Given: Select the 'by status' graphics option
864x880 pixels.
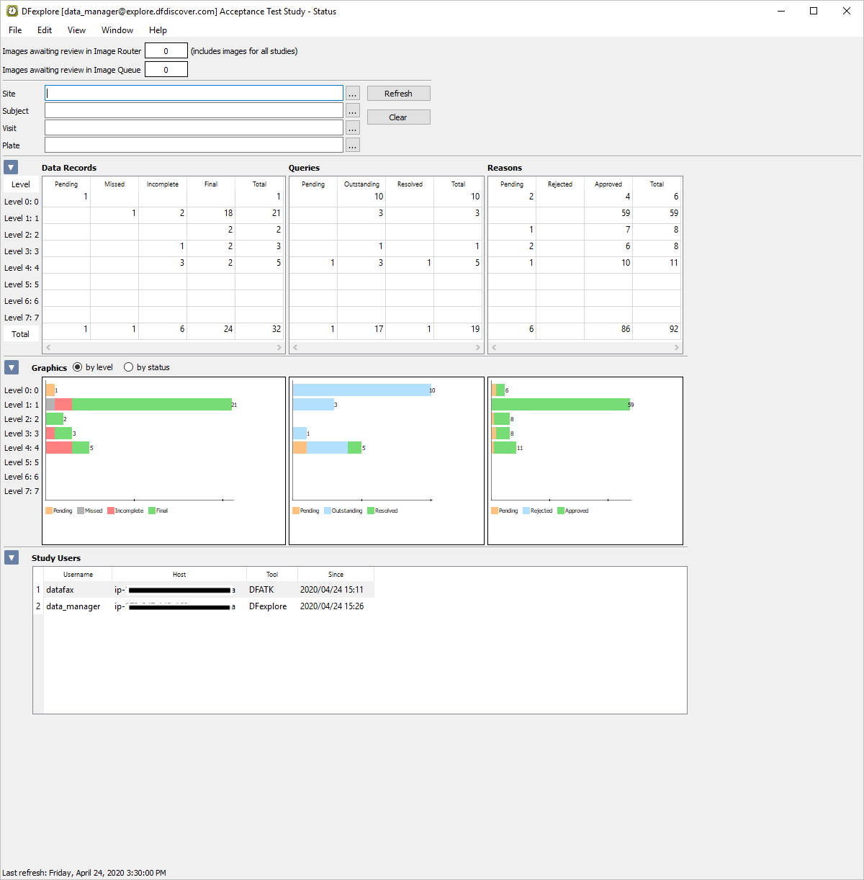Looking at the screenshot, I should click(129, 367).
